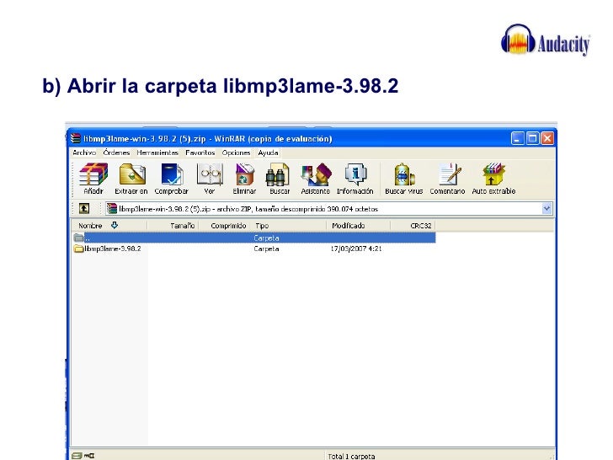Click the date 17/03/2007 4:21
613x460 pixels.
click(356, 249)
